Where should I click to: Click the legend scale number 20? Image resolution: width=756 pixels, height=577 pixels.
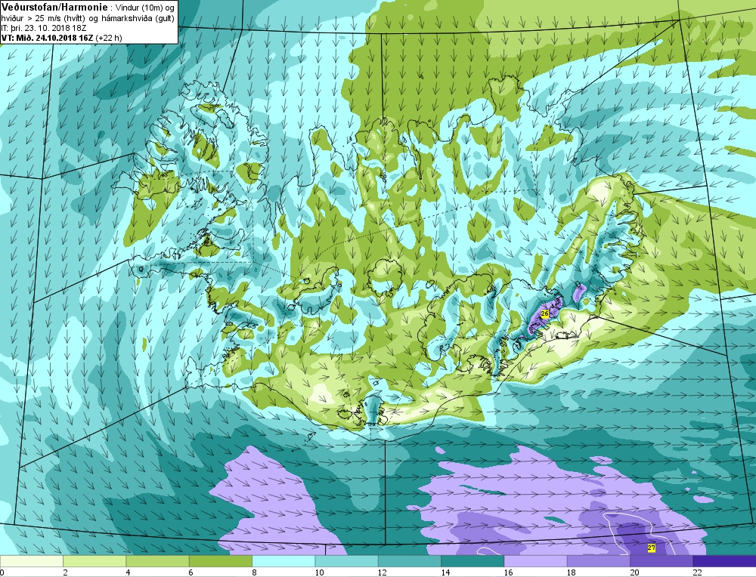(x=634, y=572)
